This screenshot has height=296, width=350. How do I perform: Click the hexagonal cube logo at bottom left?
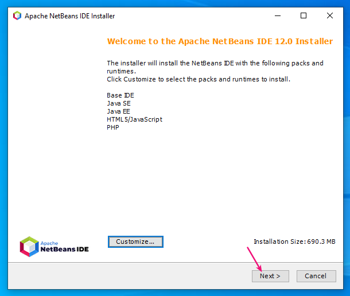[29, 247]
